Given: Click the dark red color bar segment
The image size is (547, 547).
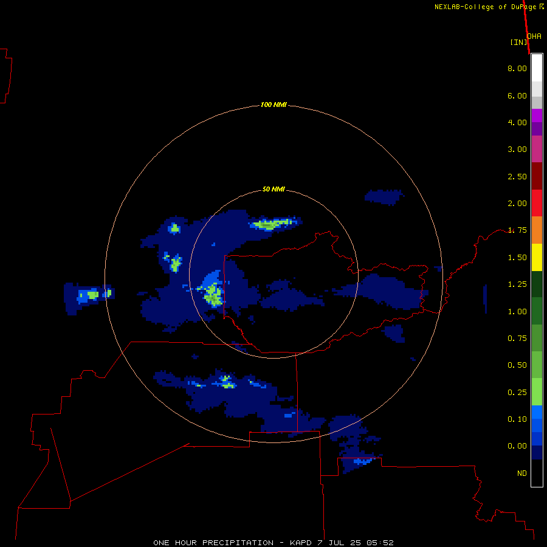Looking at the screenshot, I should (537, 176).
